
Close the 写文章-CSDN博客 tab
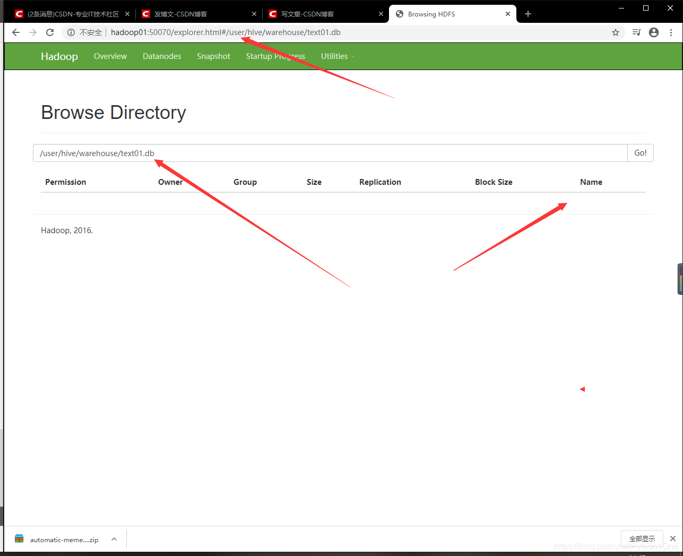coord(381,14)
